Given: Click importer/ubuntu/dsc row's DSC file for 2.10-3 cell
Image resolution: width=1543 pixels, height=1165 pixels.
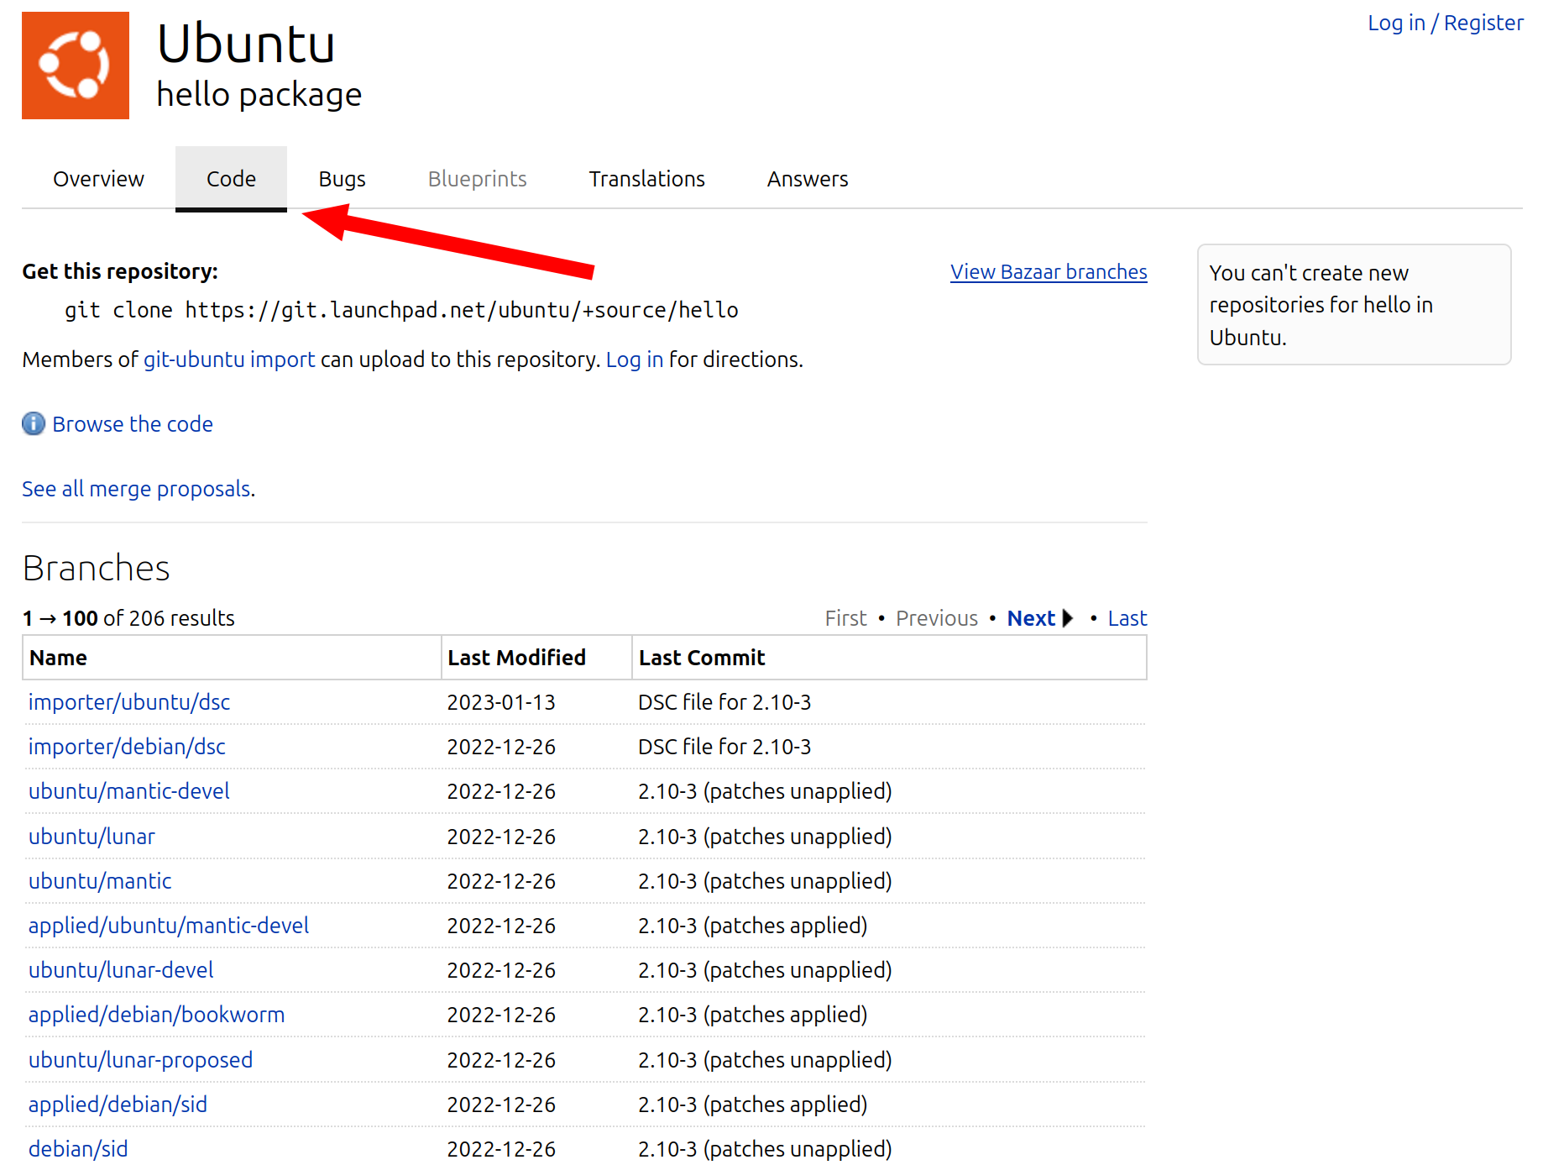Looking at the screenshot, I should click(724, 702).
